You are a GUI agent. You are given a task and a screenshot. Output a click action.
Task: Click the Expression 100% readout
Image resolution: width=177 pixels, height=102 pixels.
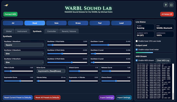[165, 34]
